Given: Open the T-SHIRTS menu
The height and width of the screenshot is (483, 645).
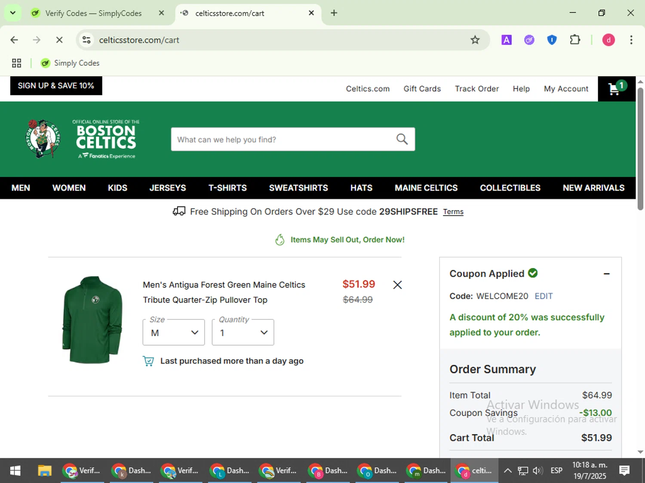Looking at the screenshot, I should point(227,188).
